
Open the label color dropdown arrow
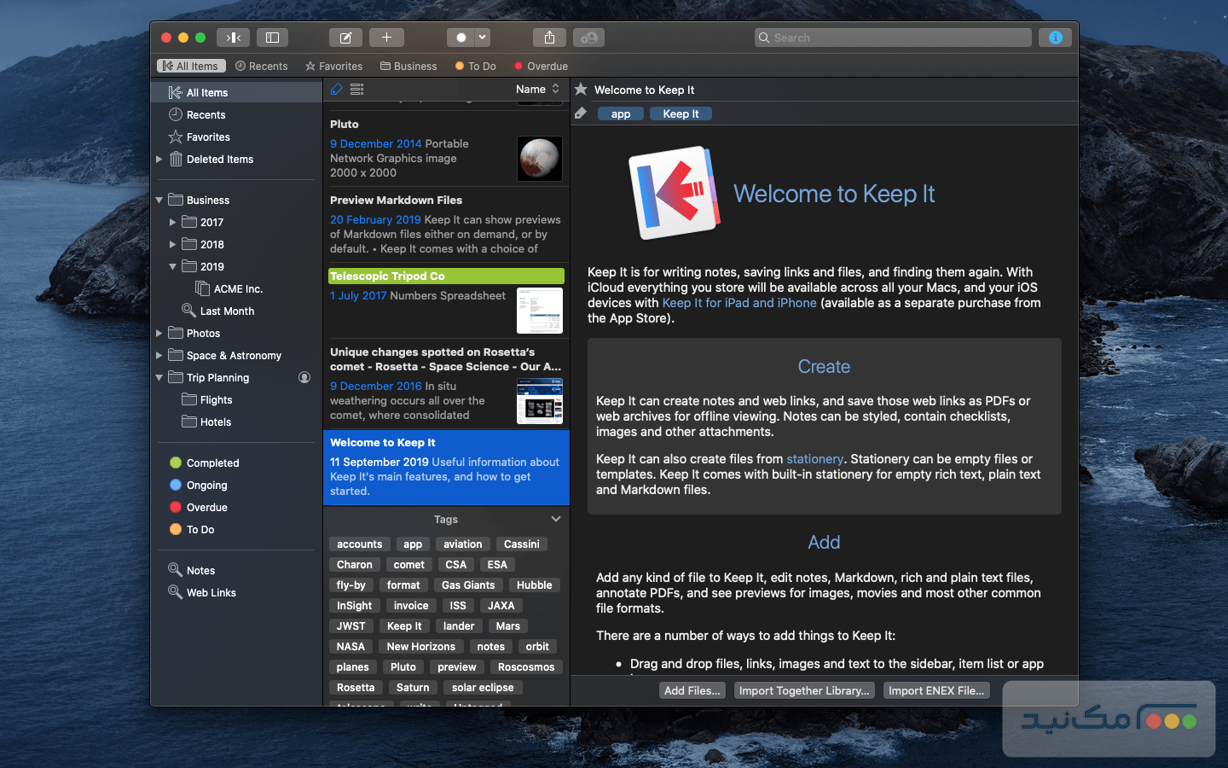coord(482,38)
